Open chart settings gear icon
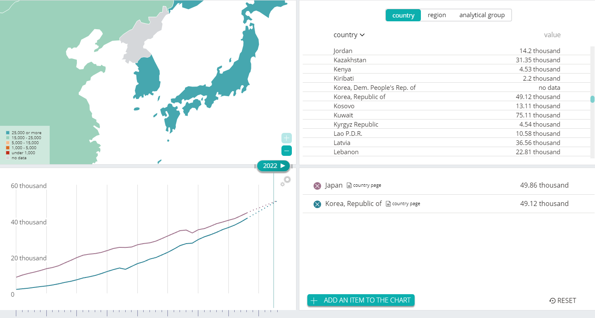595x318 pixels. (286, 181)
